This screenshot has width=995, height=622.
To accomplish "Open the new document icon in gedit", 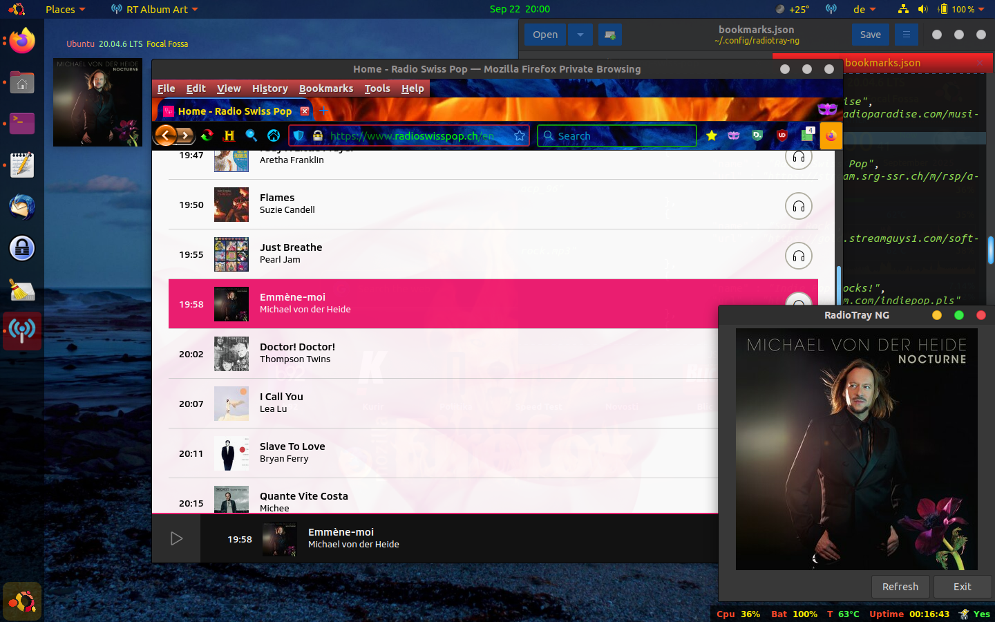I will (x=610, y=35).
